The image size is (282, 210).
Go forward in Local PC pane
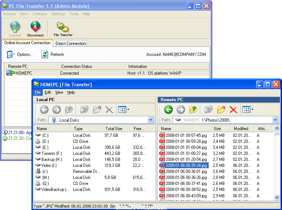[x=57, y=109]
